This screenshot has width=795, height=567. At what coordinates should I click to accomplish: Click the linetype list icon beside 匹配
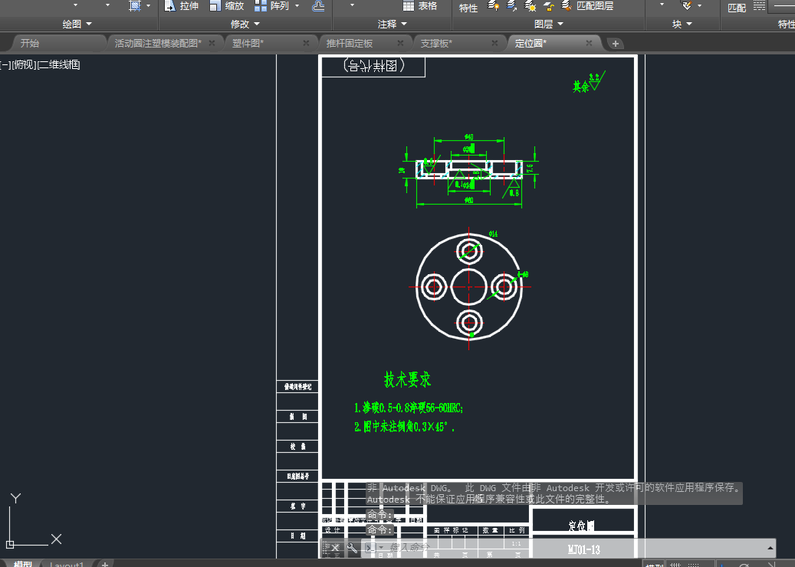[759, 5]
